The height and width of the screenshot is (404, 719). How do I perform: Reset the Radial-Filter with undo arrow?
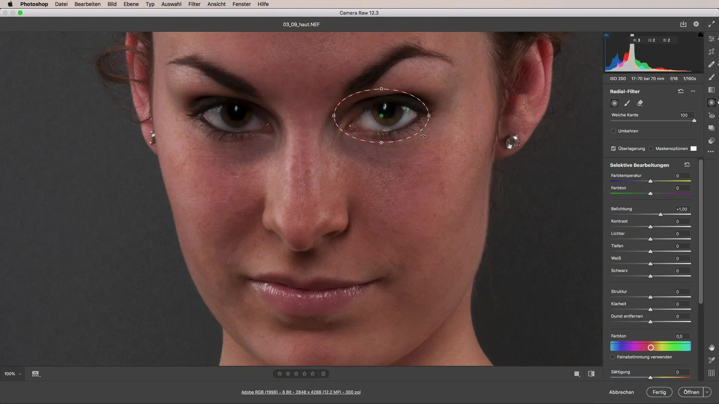point(681,91)
